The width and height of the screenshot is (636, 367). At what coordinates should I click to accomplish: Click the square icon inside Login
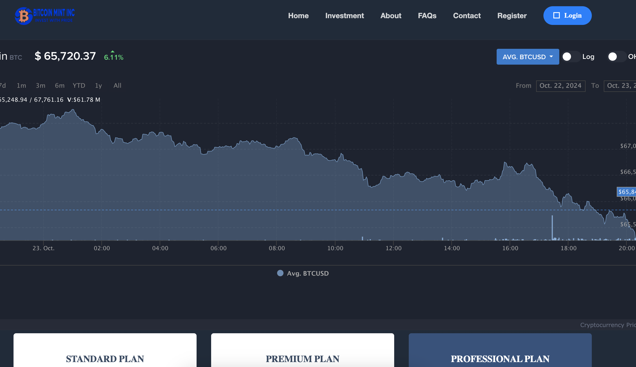click(x=556, y=16)
